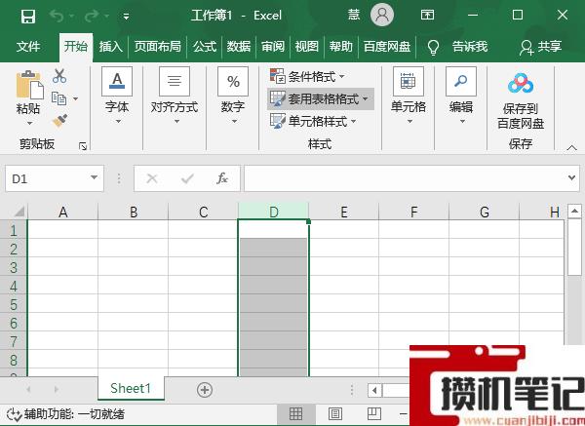
Task: Click the Undo arrow icon
Action: pyautogui.click(x=58, y=16)
